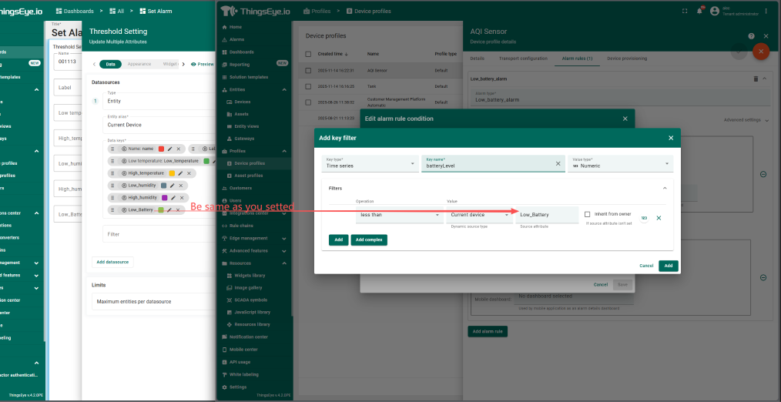Edit the High_temperature data key
Image resolution: width=781 pixels, height=402 pixels.
181,173
